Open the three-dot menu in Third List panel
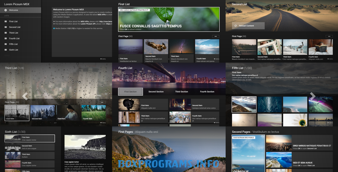Image resolution: width=338 pixels, height=172 pixels. coord(102,102)
